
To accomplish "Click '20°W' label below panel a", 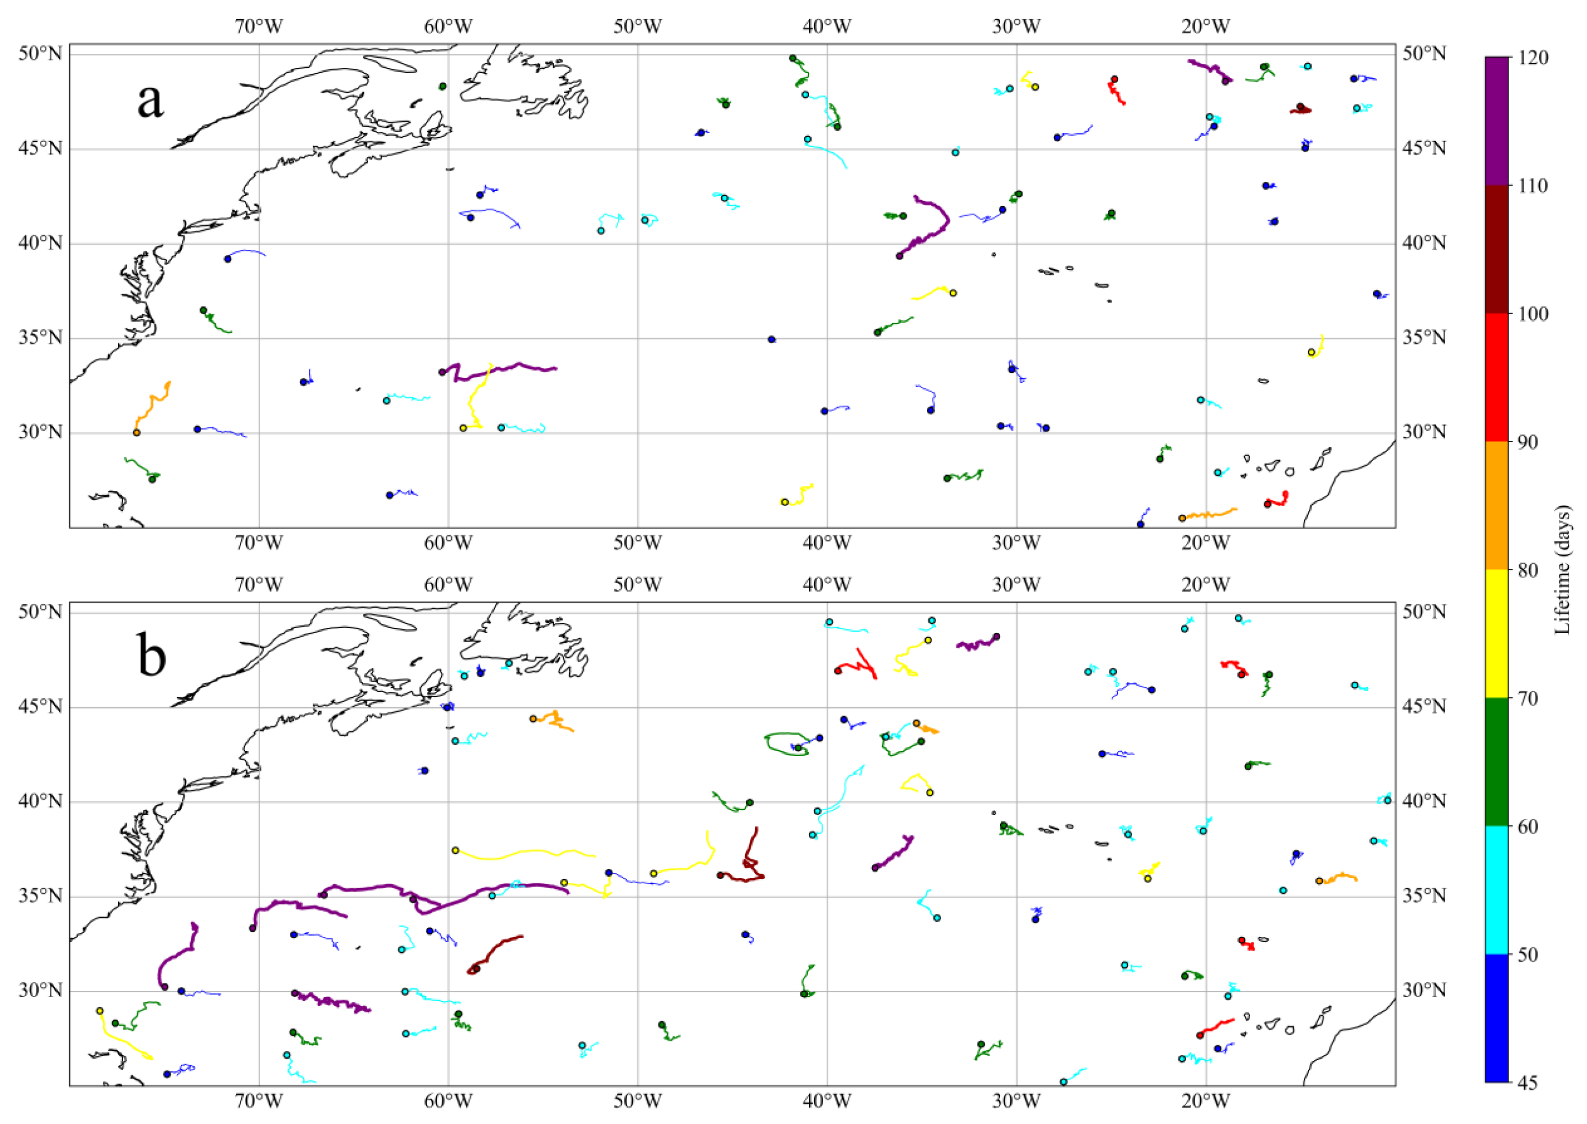I will tap(1206, 544).
